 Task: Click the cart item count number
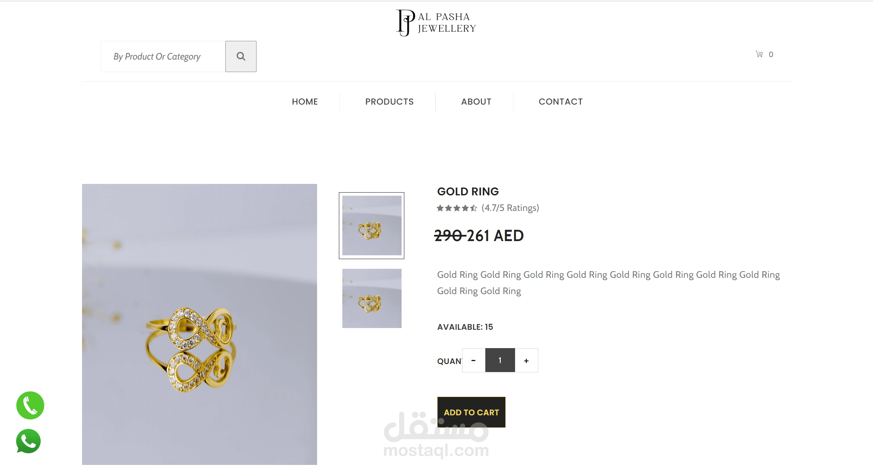pos(771,54)
